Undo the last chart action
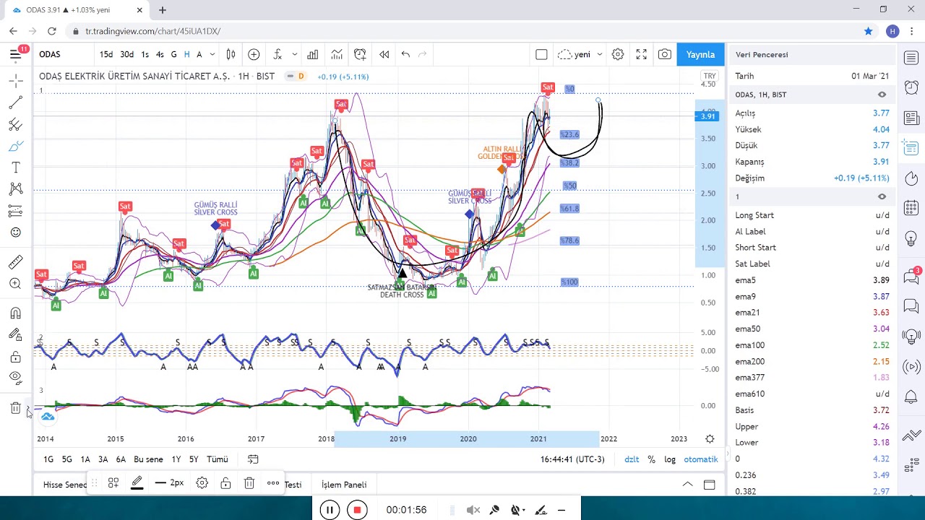 tap(405, 54)
